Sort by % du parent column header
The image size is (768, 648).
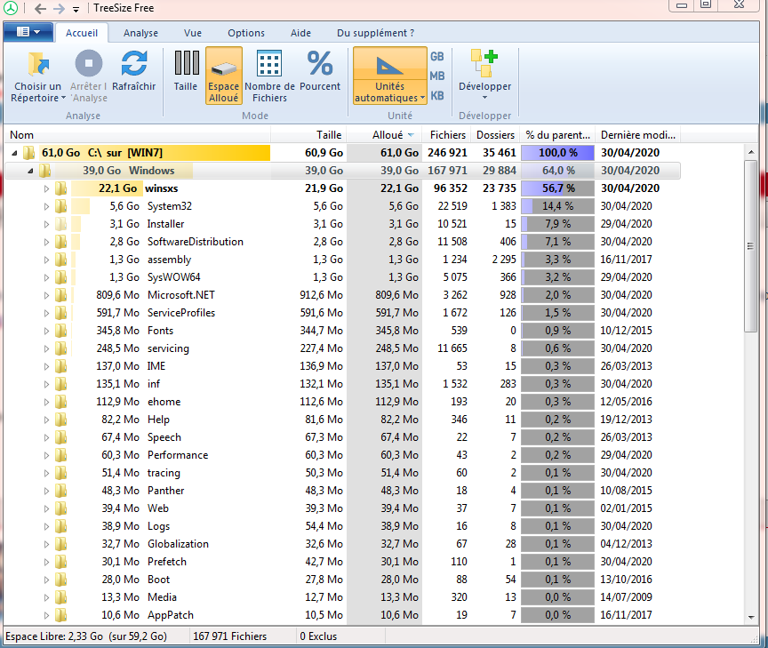(557, 135)
